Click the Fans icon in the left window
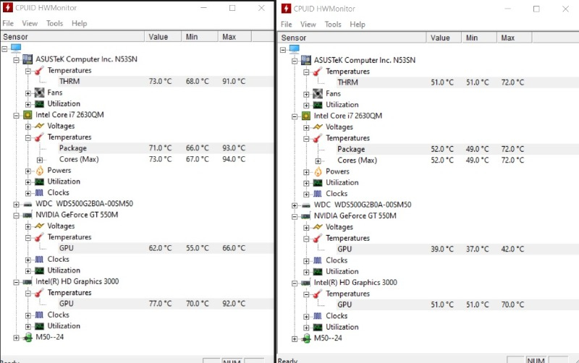Screen dimensions: 579x363 coord(40,93)
